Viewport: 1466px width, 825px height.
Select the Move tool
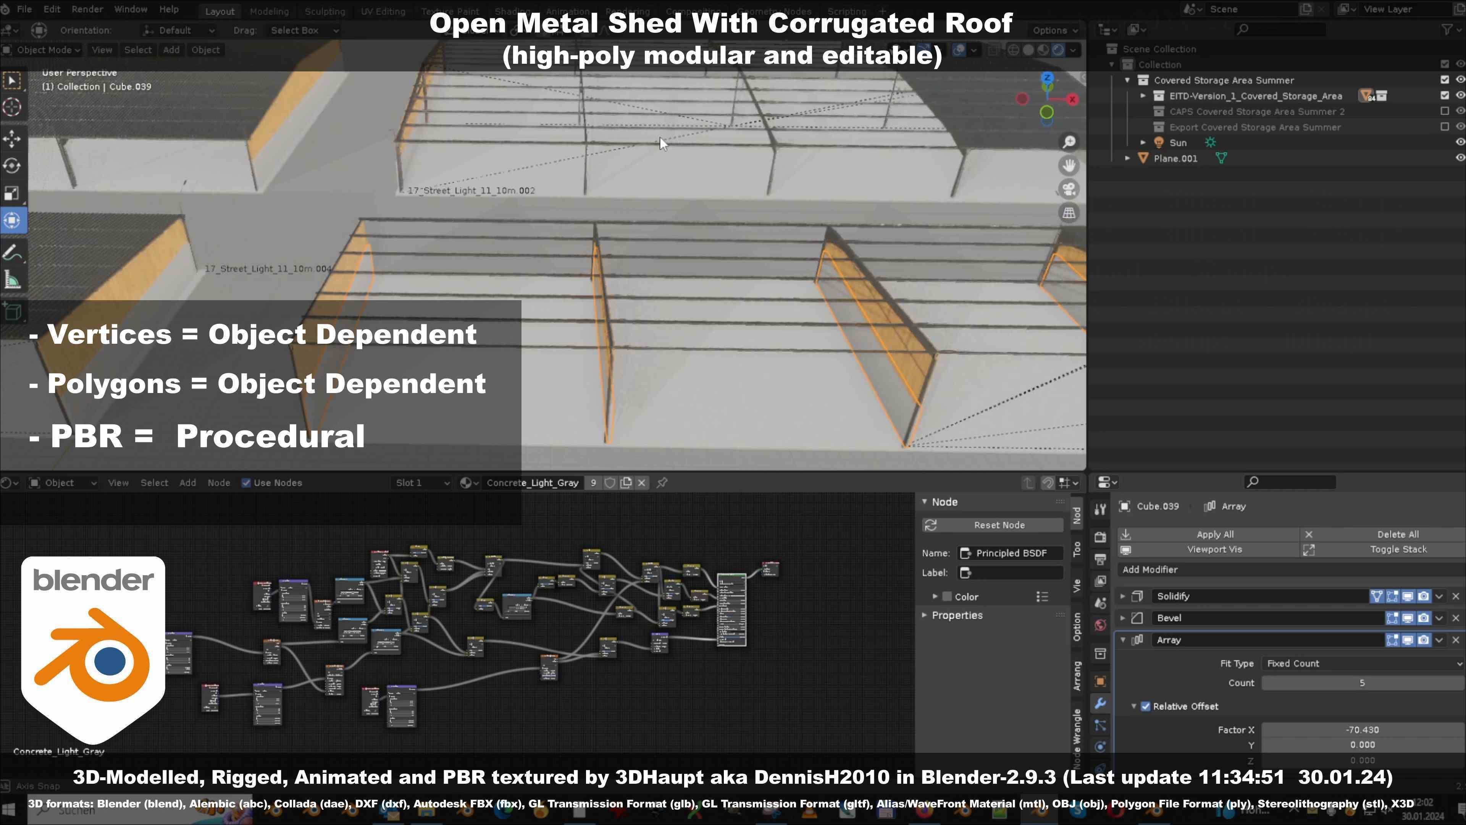(x=13, y=138)
